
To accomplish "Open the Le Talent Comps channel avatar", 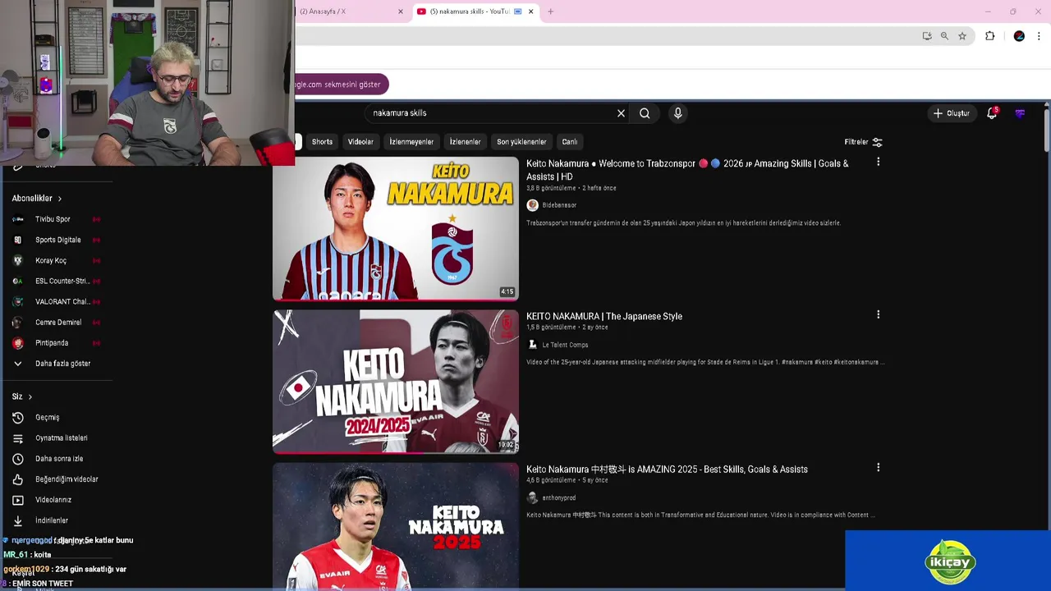I will (532, 345).
